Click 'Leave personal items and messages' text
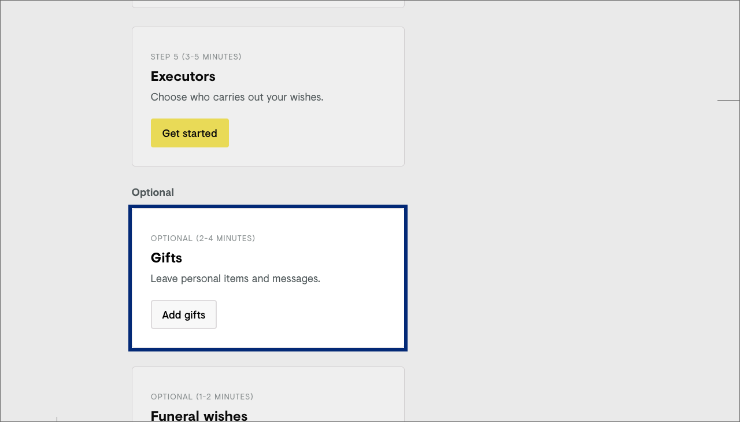This screenshot has width=740, height=422. pyautogui.click(x=235, y=279)
